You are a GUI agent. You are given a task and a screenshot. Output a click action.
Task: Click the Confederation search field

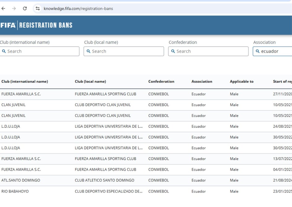pyautogui.click(x=212, y=51)
